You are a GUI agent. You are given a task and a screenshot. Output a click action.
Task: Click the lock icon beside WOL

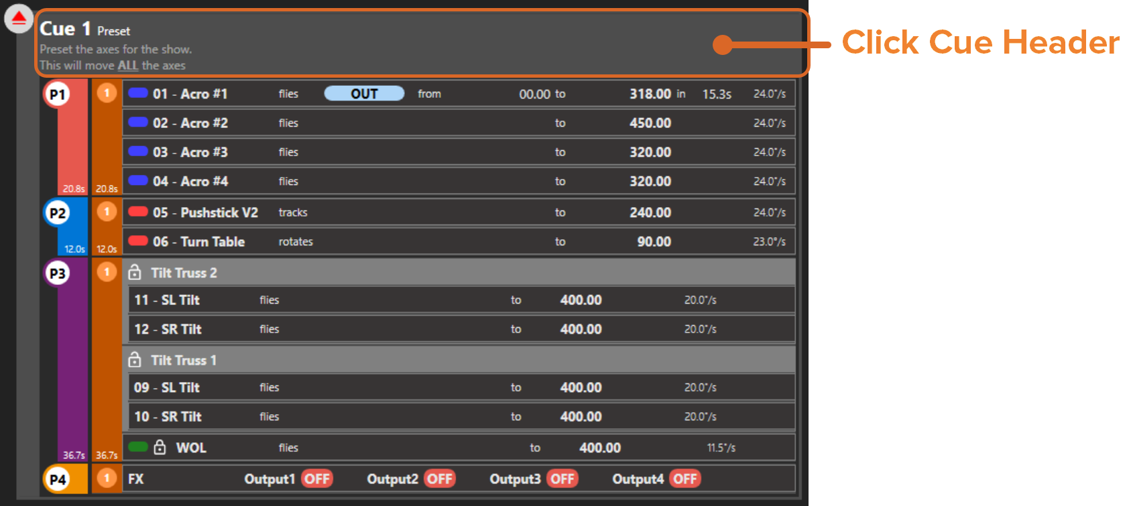[x=160, y=447]
